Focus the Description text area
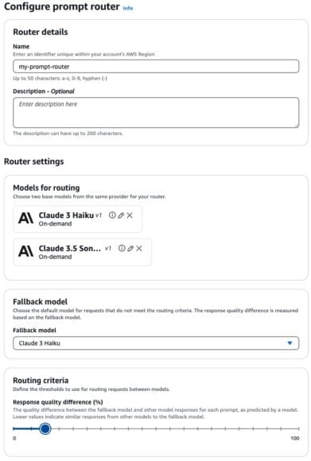 156,113
